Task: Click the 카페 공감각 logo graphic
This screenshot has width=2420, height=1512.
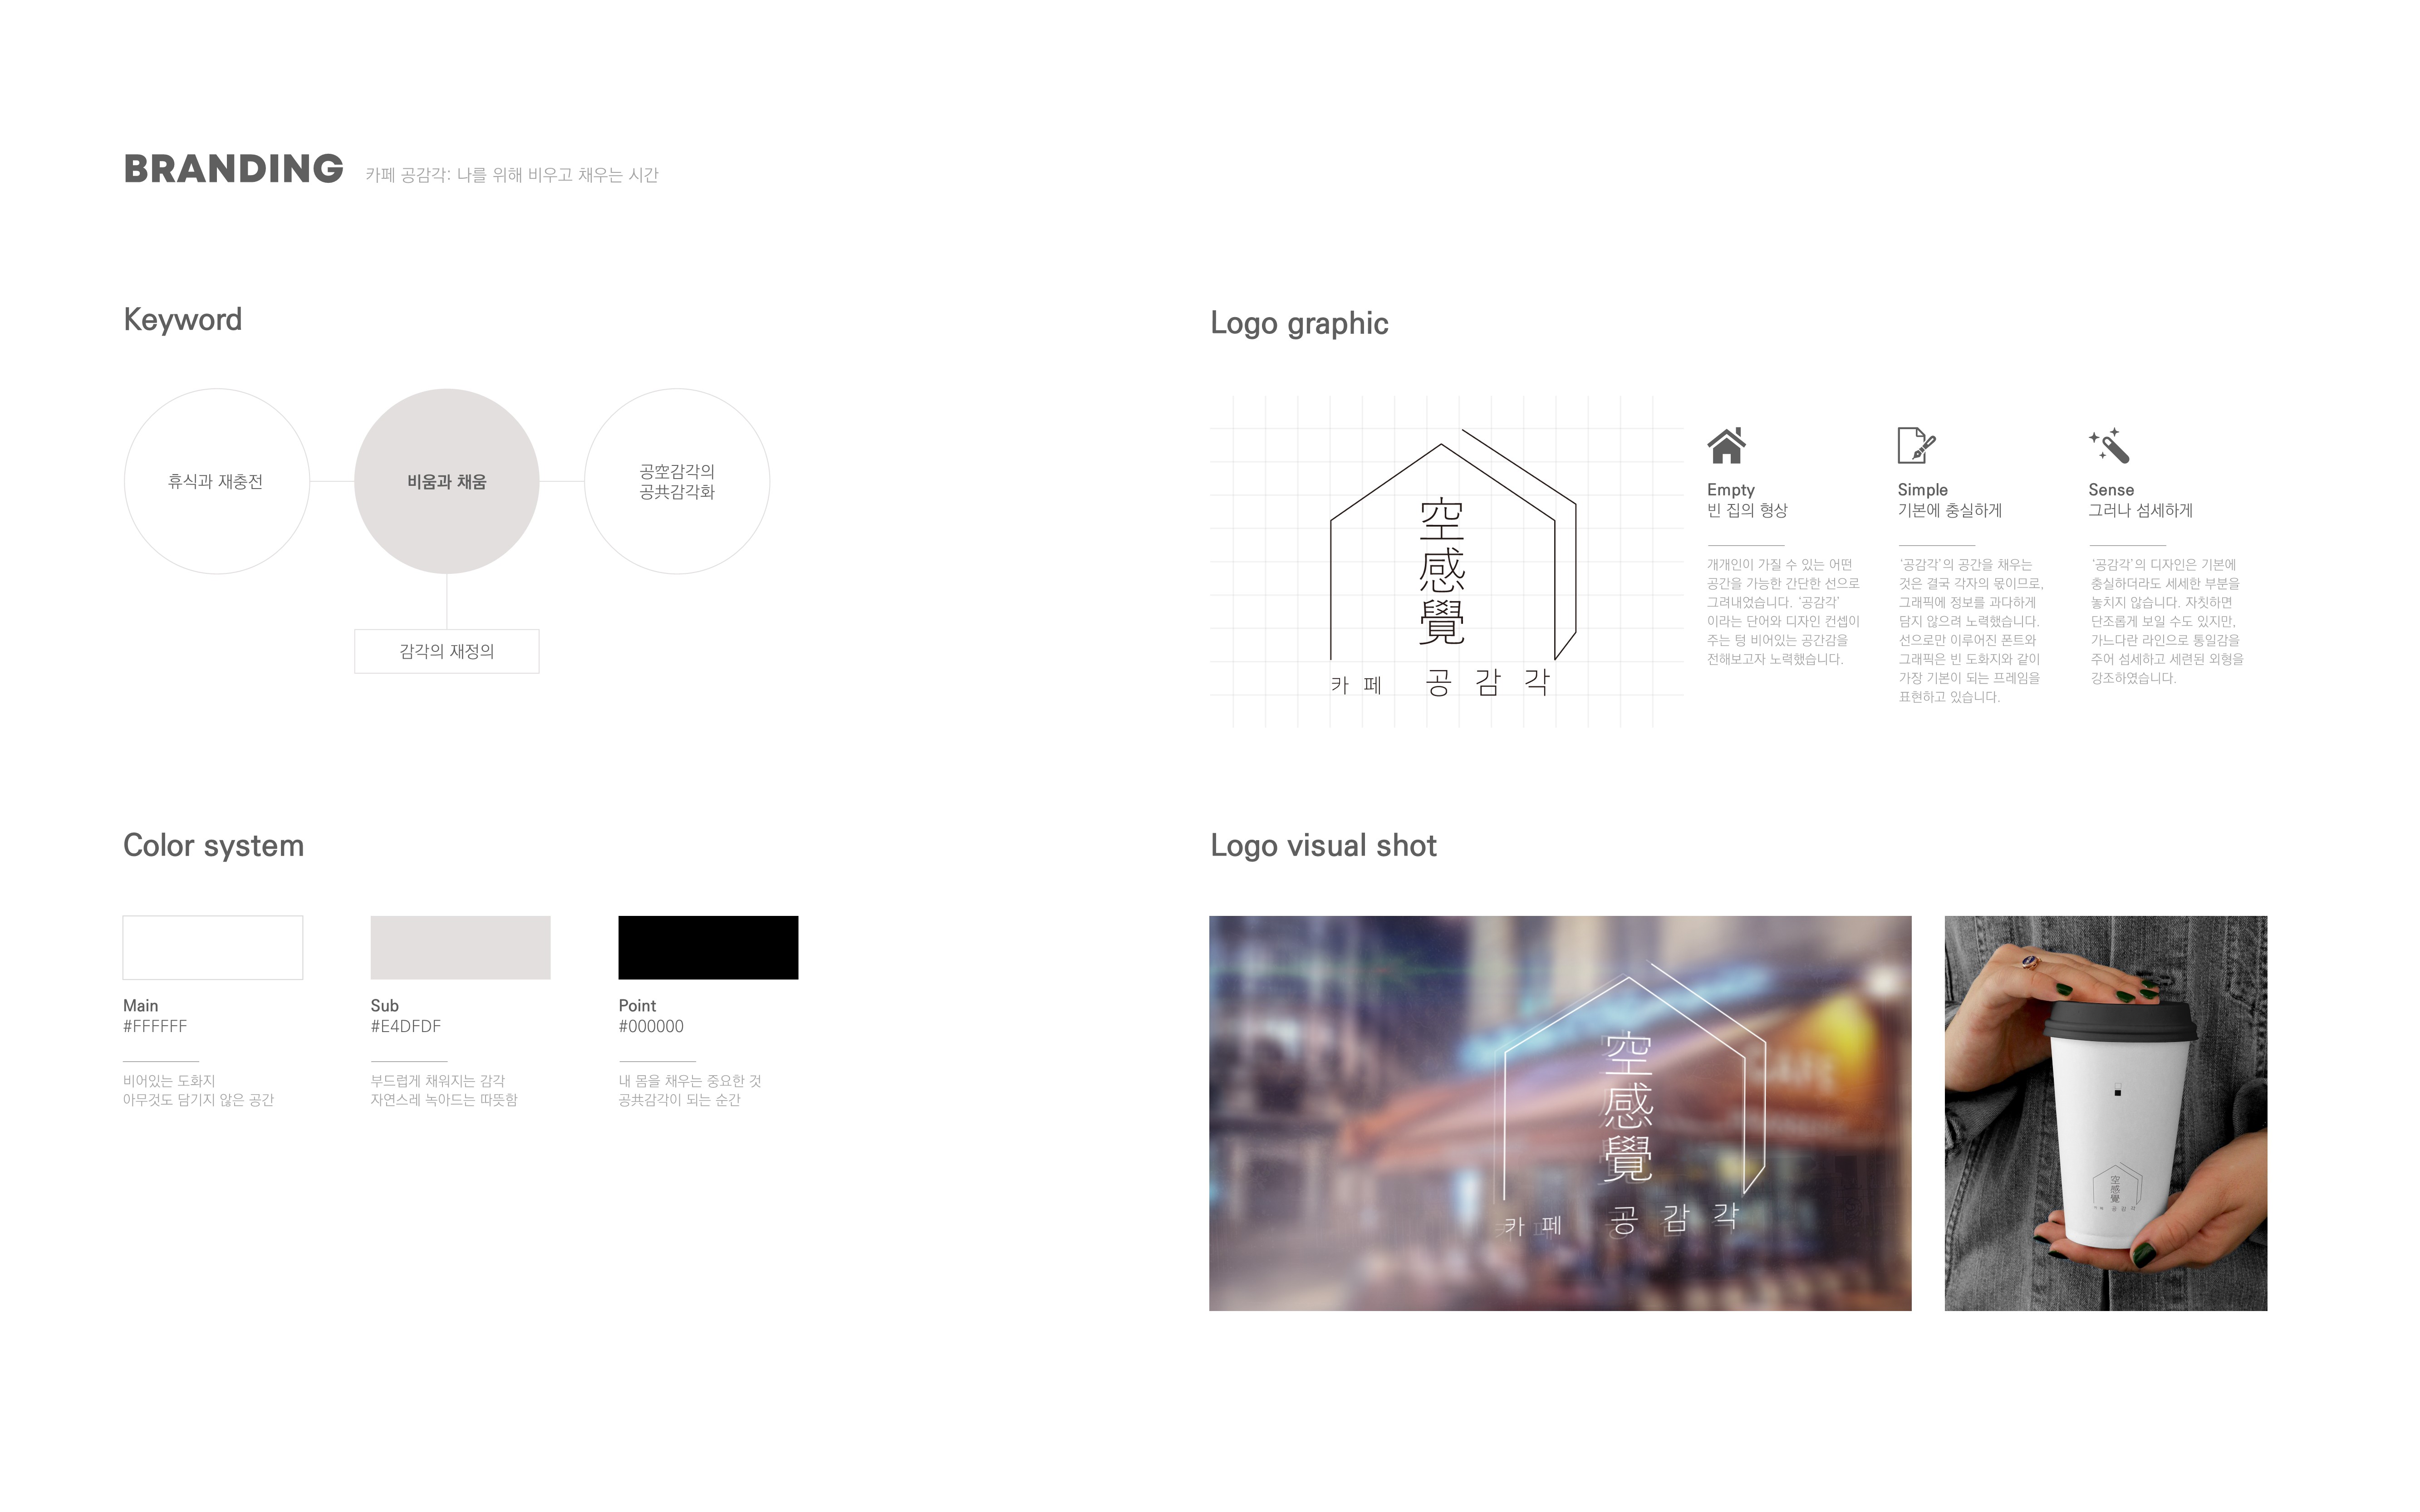Action: pyautogui.click(x=1446, y=558)
